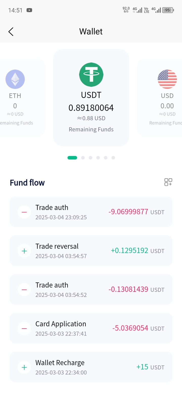Open the Trade reversal +0.1295192 entry
The height and width of the screenshot is (408, 182).
pos(91,251)
